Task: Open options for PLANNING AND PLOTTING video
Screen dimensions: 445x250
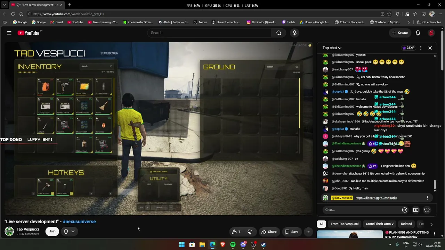Action: 434,234
